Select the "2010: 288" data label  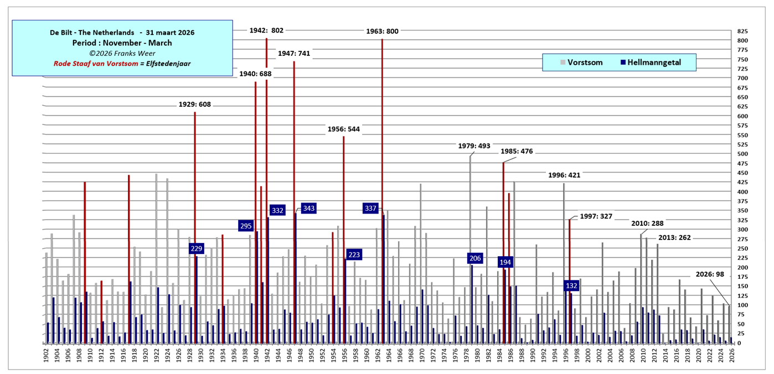[x=648, y=224]
